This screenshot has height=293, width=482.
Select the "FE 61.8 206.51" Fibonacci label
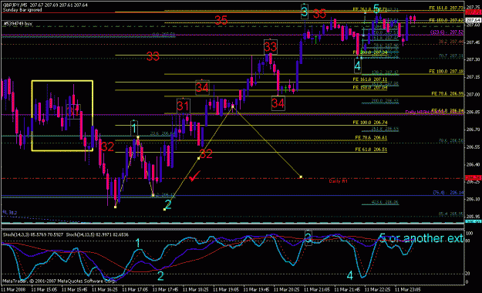point(371,150)
